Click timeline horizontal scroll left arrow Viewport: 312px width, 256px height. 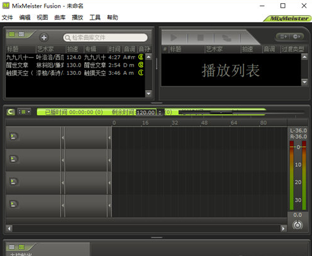point(9,228)
